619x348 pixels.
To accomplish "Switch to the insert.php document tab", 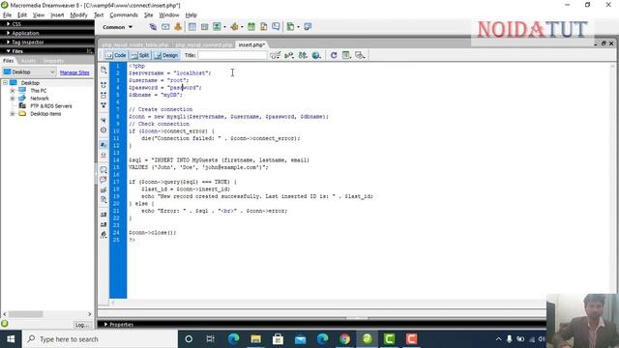I will point(251,44).
